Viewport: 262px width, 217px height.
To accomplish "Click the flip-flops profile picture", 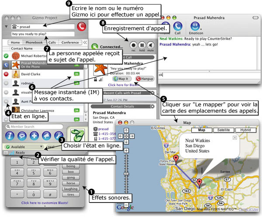I will (77, 135).
